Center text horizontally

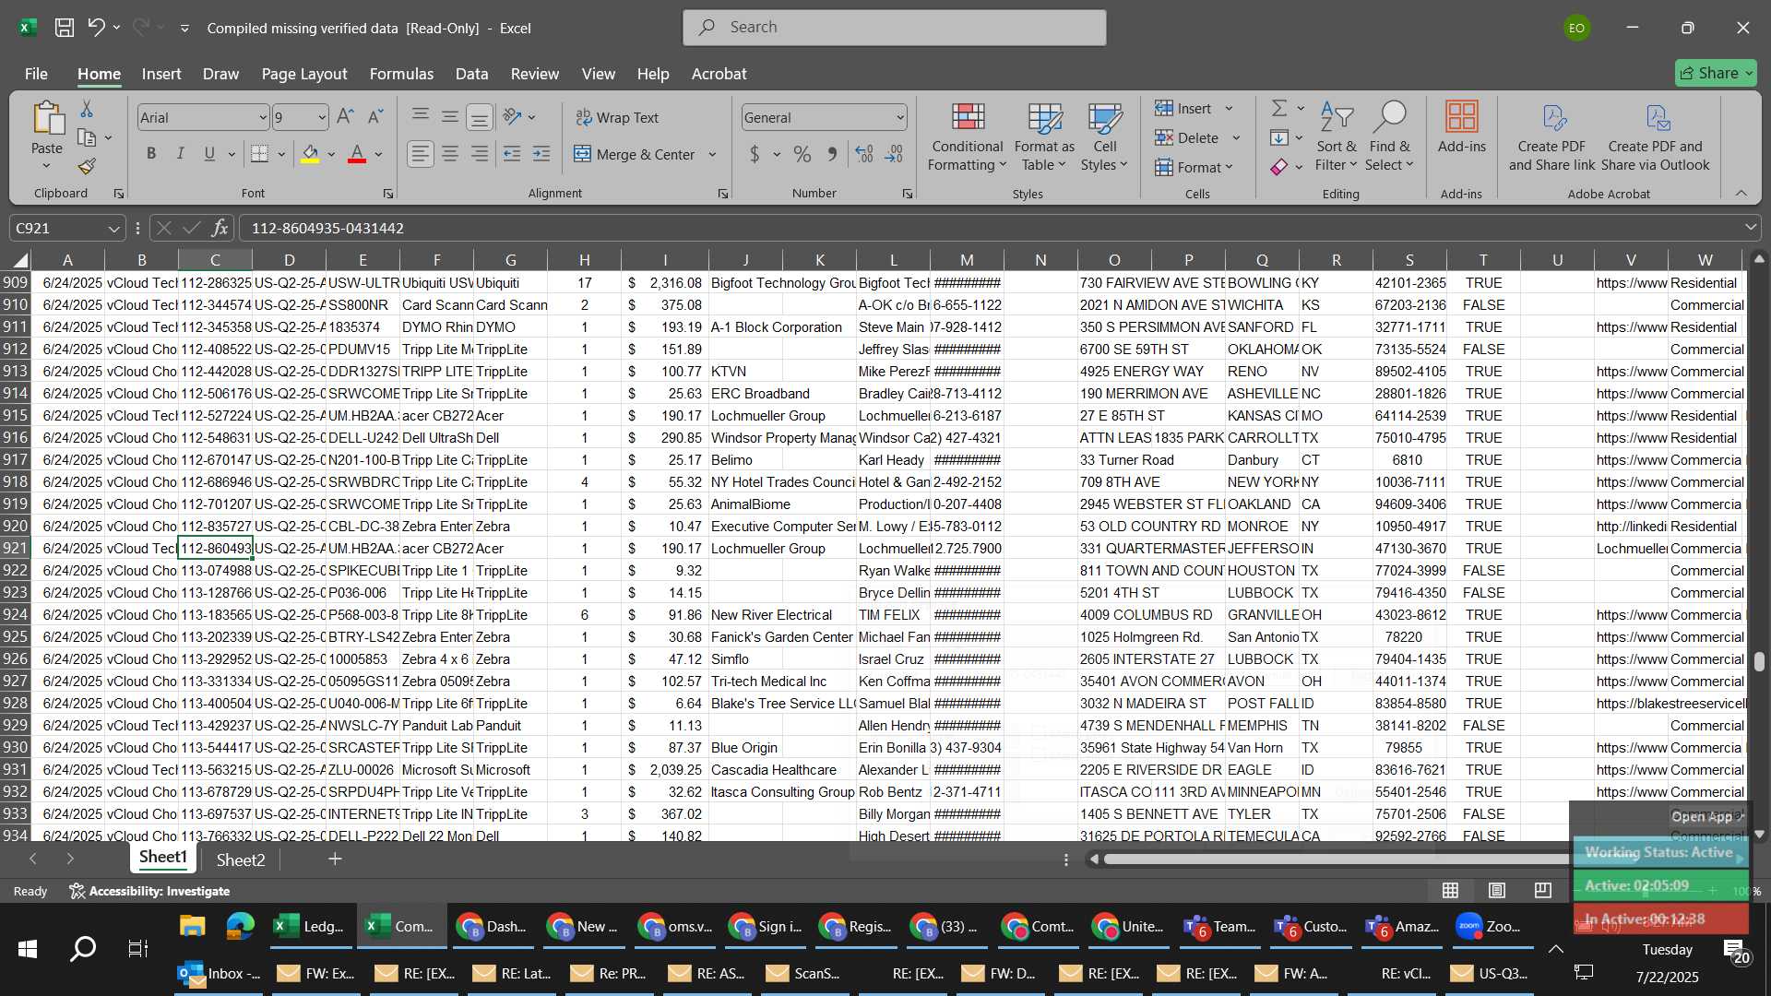[450, 154]
